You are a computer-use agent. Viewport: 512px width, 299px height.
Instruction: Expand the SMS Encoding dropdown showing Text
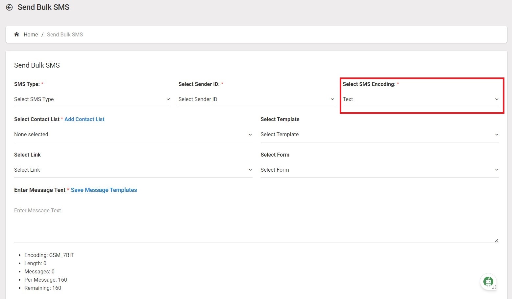point(420,99)
